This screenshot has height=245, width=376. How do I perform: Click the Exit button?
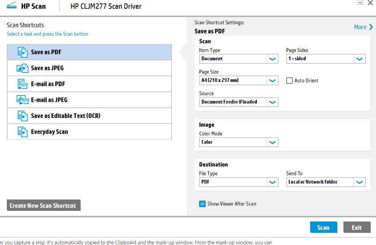(x=357, y=228)
